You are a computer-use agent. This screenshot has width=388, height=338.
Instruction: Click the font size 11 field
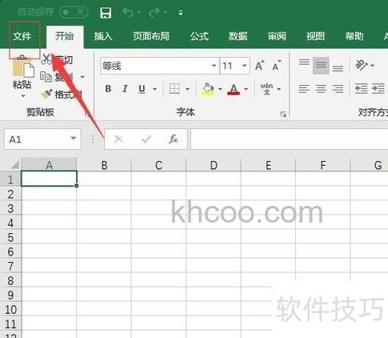[x=230, y=66]
